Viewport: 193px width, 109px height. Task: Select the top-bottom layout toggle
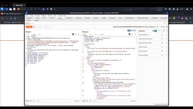click(x=132, y=31)
